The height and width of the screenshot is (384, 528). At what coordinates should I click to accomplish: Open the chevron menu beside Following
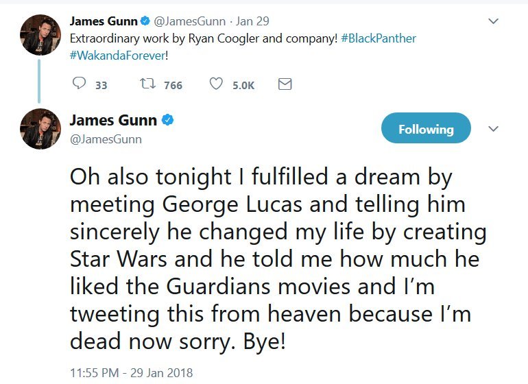(492, 129)
